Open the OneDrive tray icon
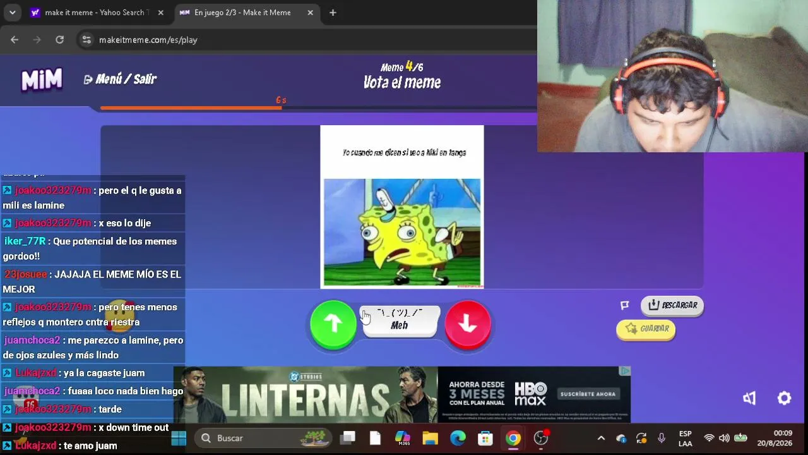This screenshot has width=808, height=455. coord(621,438)
